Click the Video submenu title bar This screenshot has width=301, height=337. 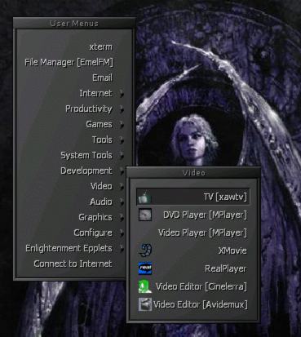193,173
